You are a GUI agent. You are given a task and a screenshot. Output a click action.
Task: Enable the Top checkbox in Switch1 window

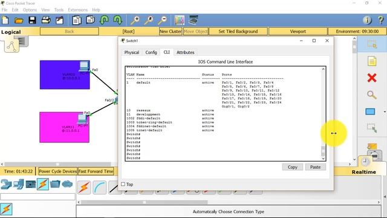click(123, 184)
